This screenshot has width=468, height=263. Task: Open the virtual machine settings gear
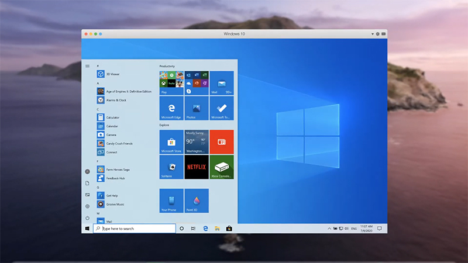pyautogui.click(x=377, y=34)
